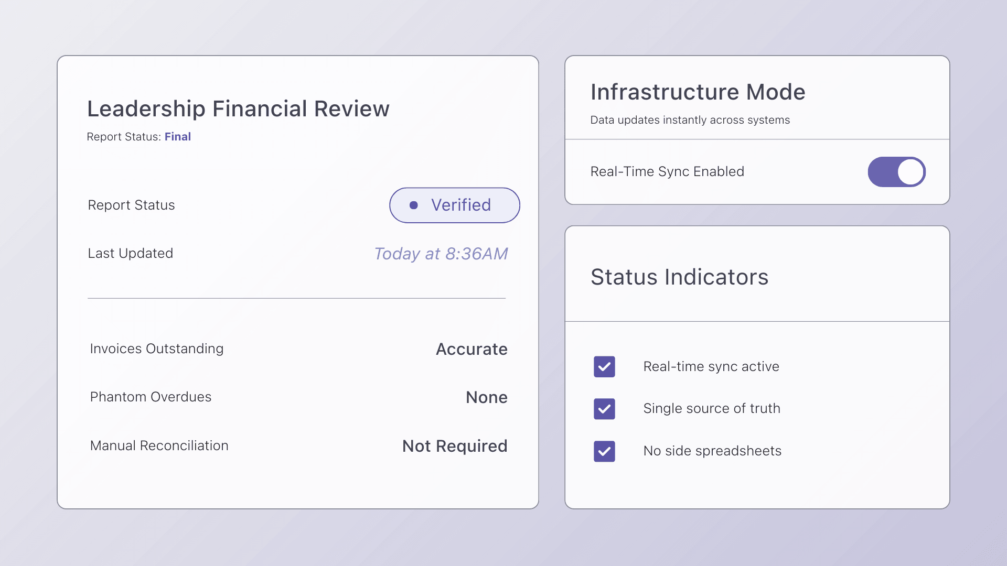Click the dot icon in Verified badge
This screenshot has width=1007, height=566.
(413, 205)
